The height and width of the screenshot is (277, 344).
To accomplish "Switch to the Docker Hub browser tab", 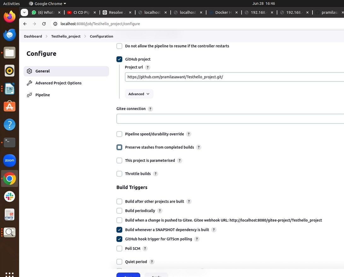I will (223, 13).
